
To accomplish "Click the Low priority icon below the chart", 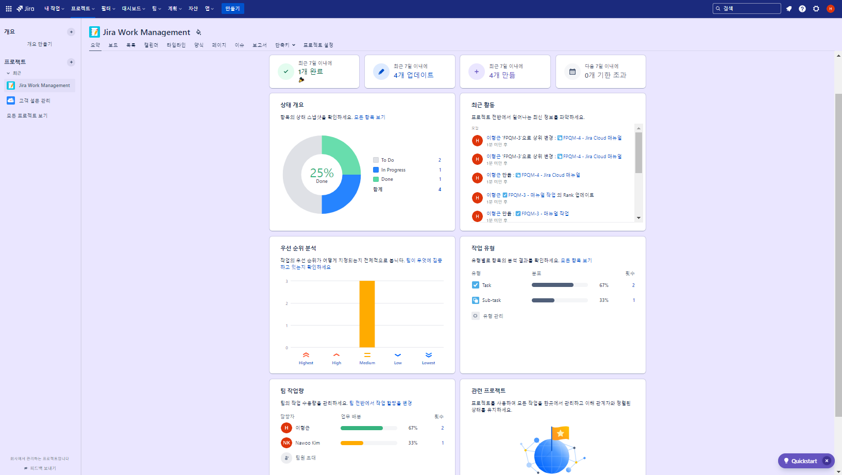I will coord(398,355).
